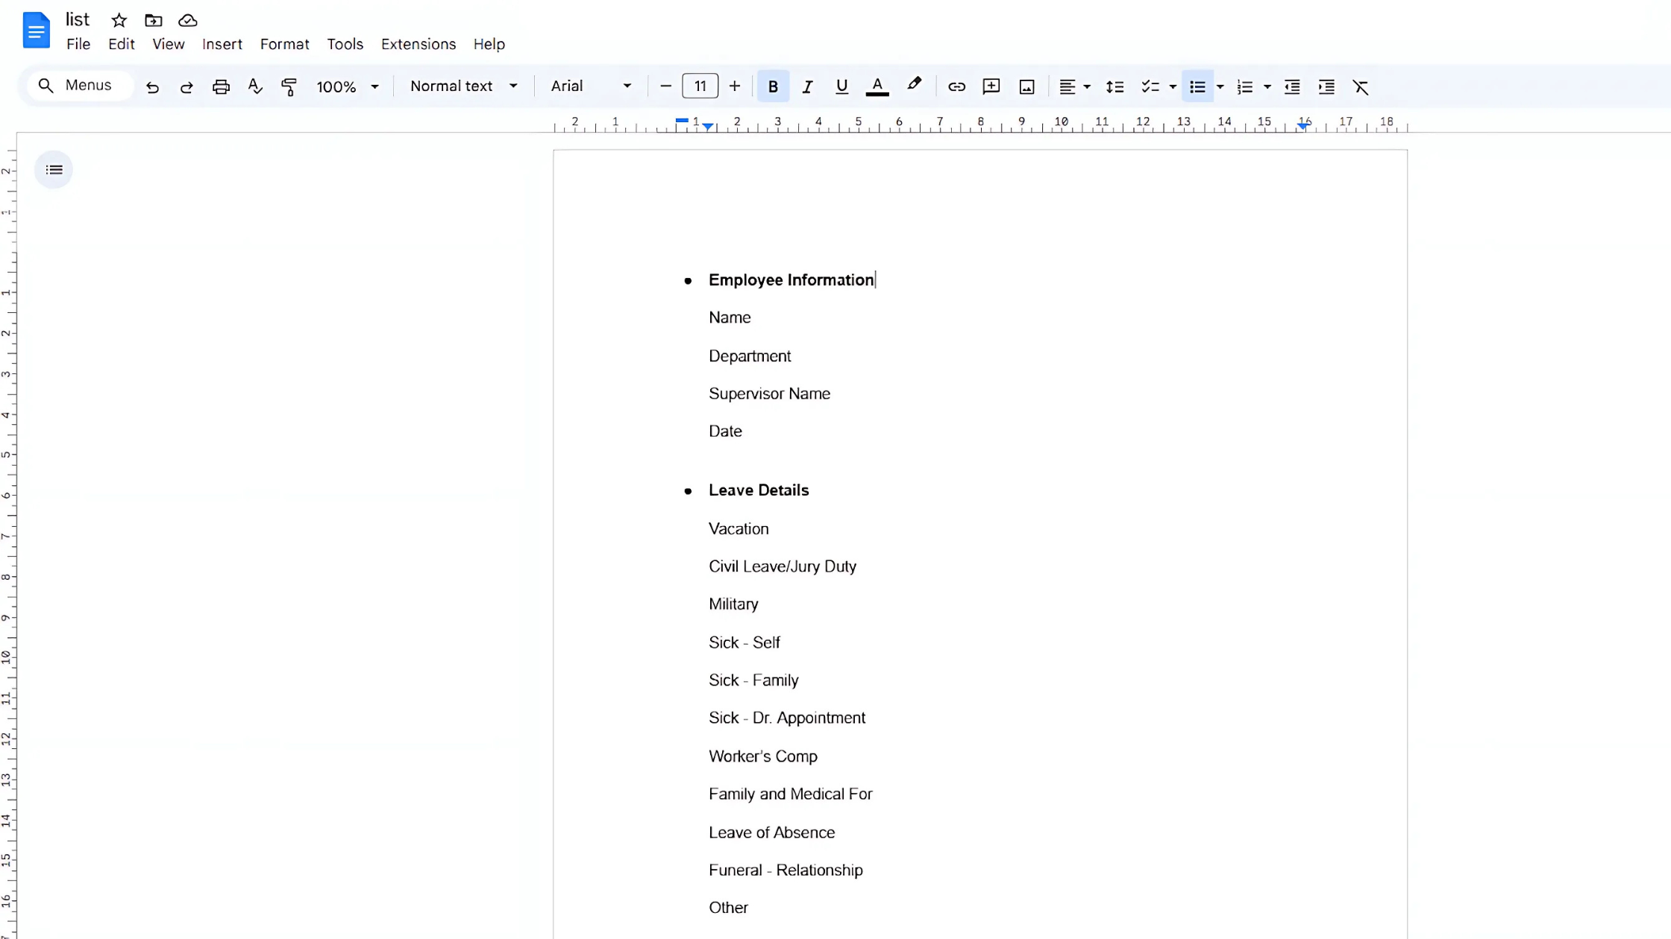This screenshot has width=1671, height=939.
Task: Click the insert image icon
Action: point(1026,87)
